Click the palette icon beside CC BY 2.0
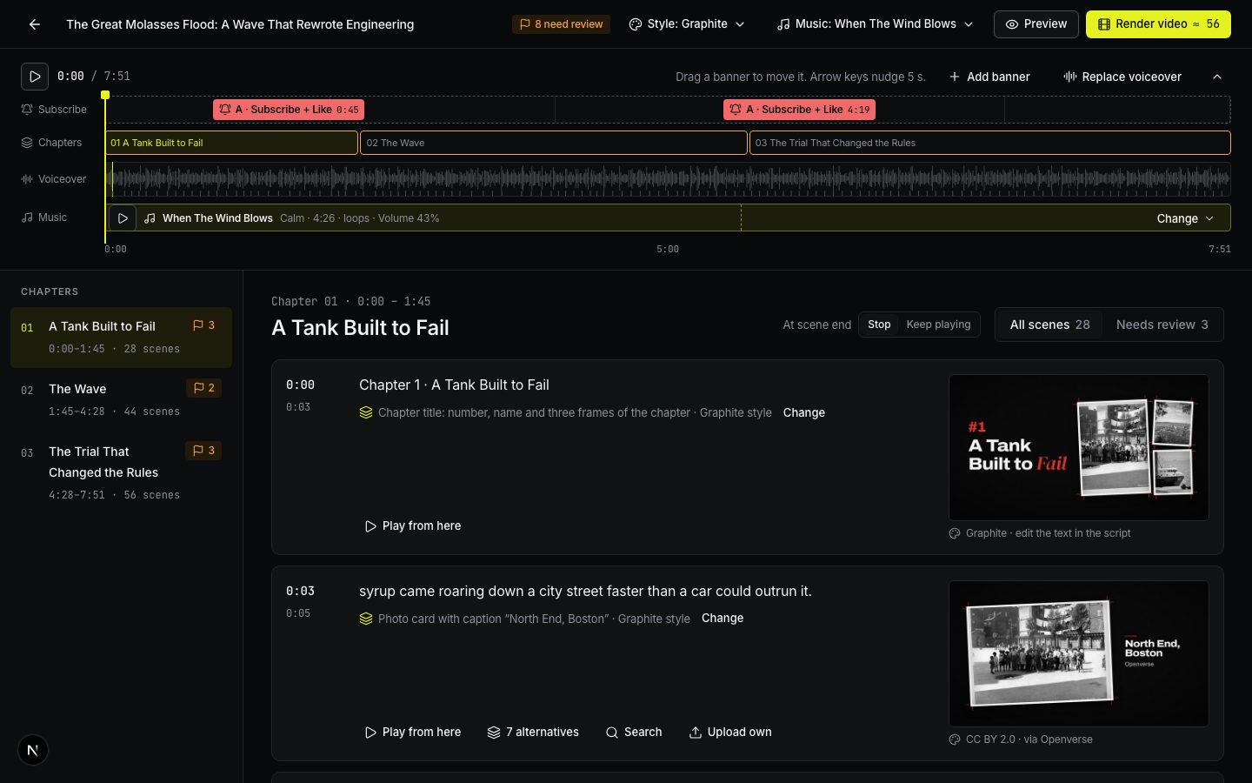Screen dimensions: 1252x783 pos(955,739)
